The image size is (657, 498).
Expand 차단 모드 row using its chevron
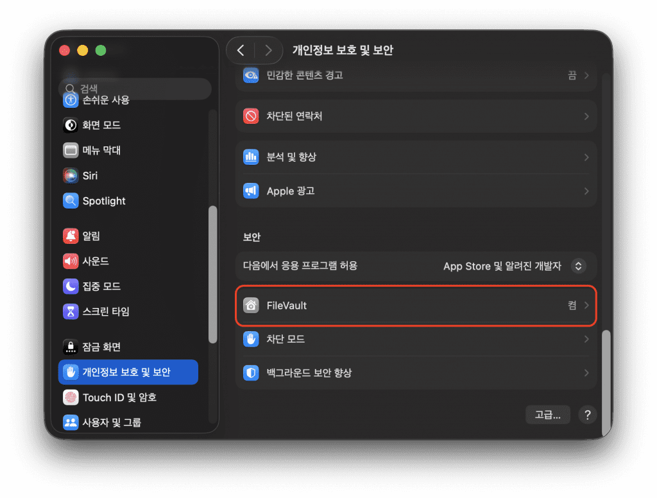(586, 339)
